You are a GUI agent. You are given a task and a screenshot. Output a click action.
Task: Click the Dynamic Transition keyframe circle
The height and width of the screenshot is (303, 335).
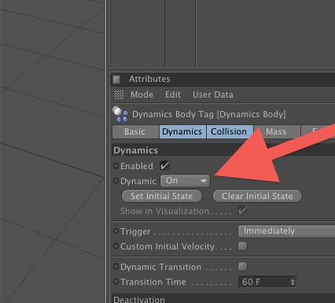pos(116,267)
